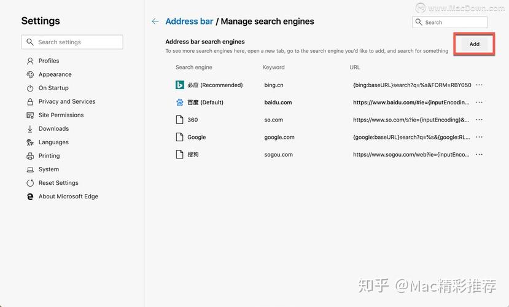Click the page icon next to 360

click(179, 120)
